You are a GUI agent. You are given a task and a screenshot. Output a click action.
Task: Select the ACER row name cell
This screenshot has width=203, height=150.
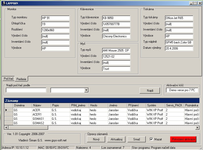pyautogui.click(x=41, y=110)
